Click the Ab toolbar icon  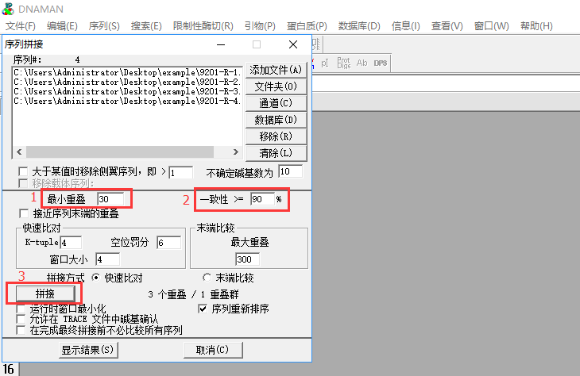[362, 63]
